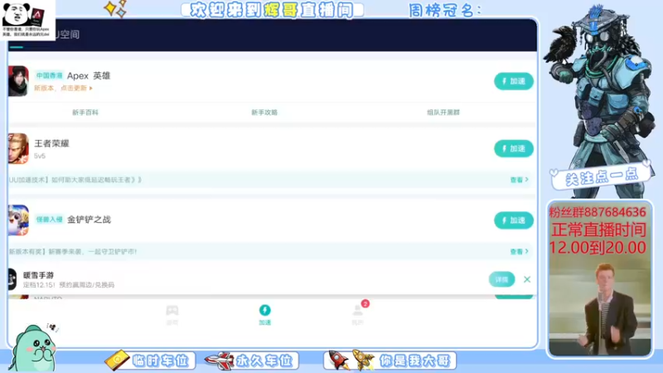Viewport: 663px width, 373px height.
Task: Click 加速 button for 金铲铲之战
Action: coord(514,220)
